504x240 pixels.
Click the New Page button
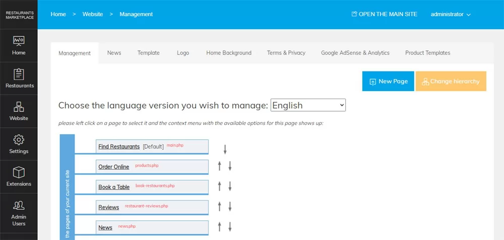pos(388,81)
